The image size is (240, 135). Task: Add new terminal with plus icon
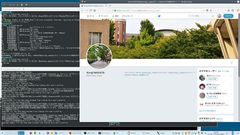coord(18,5)
